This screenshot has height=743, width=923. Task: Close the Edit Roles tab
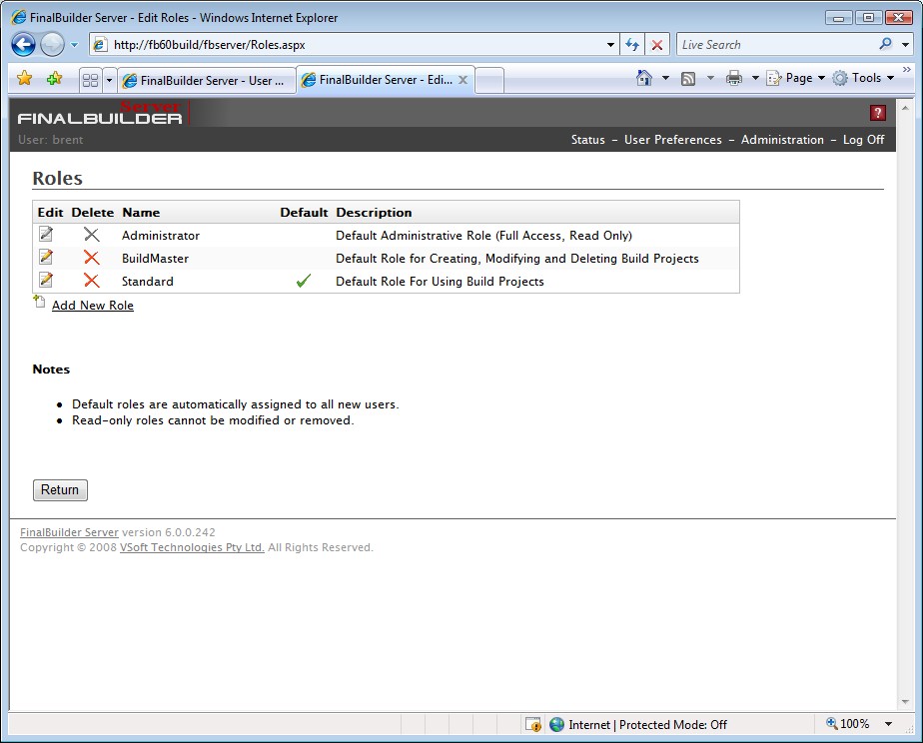pos(463,80)
